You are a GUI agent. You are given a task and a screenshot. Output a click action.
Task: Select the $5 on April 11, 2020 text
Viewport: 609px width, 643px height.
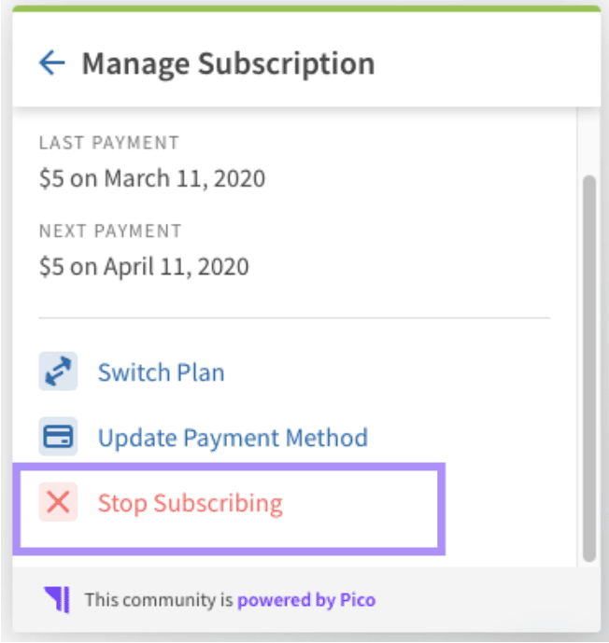tap(144, 267)
